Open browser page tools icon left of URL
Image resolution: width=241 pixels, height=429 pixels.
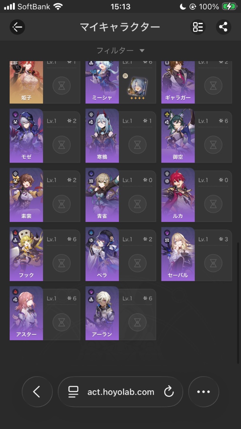[x=73, y=392]
